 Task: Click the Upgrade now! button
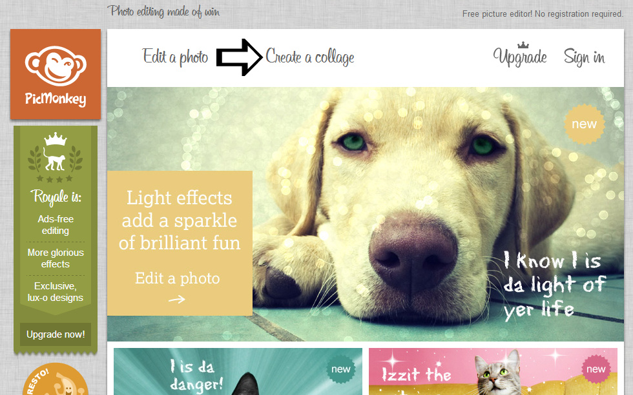56,334
